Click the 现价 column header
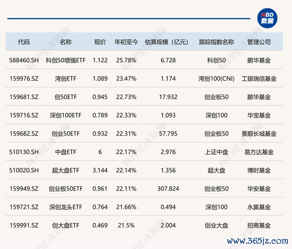 100,42
